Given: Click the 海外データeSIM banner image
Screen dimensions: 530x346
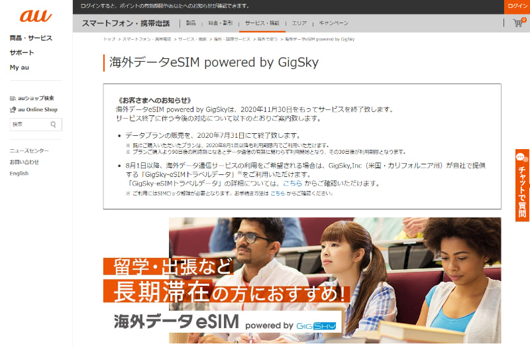Looking at the screenshot, I should pos(302,280).
